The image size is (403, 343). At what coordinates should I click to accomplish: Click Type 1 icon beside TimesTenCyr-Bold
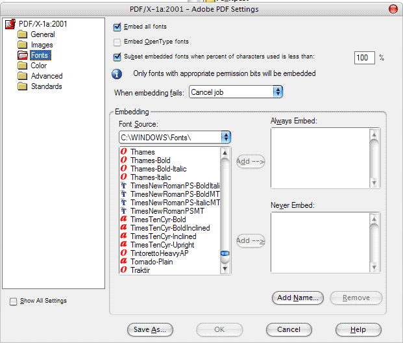(123, 219)
